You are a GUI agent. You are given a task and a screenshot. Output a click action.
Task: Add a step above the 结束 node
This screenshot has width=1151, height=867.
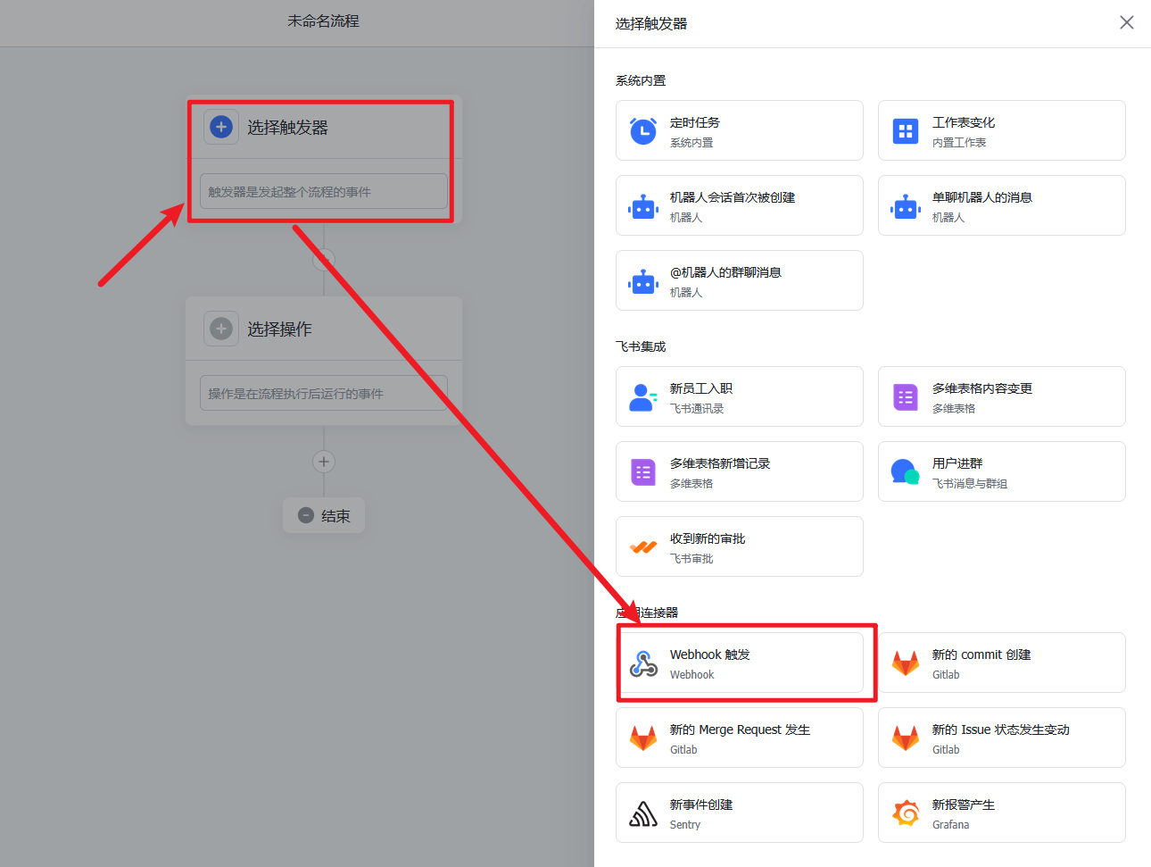pos(324,462)
